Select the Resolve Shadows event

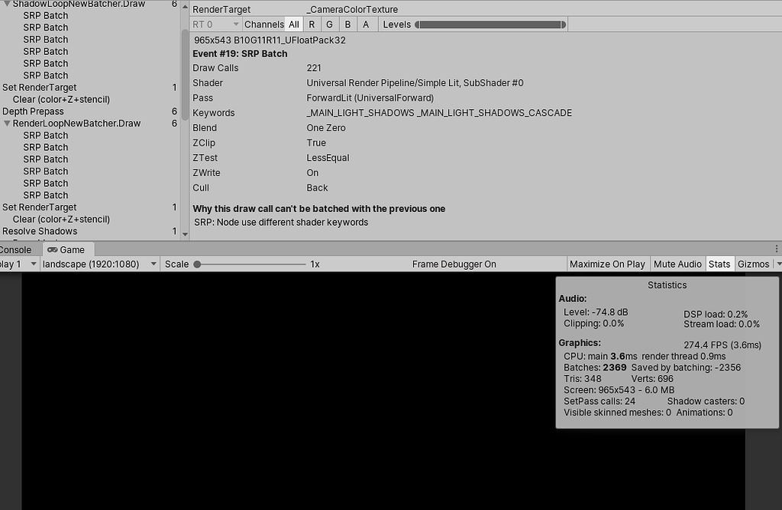(x=40, y=231)
